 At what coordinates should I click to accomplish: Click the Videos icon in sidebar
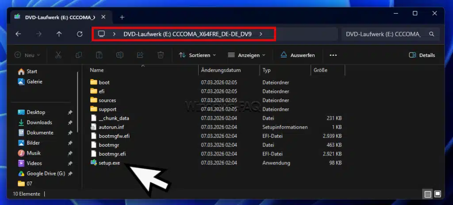[x=21, y=163]
